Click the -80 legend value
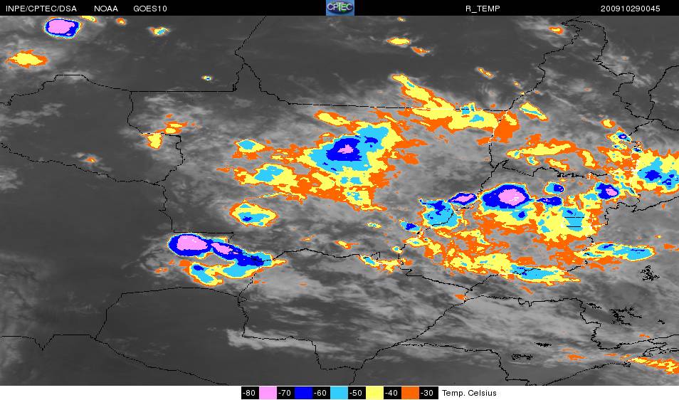679x400 pixels. 249,393
